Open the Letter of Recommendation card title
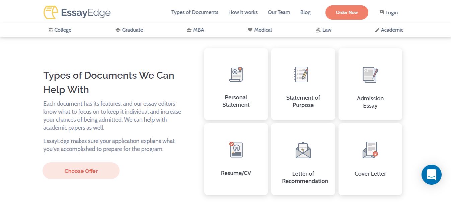The height and width of the screenshot is (204, 451). [305, 177]
